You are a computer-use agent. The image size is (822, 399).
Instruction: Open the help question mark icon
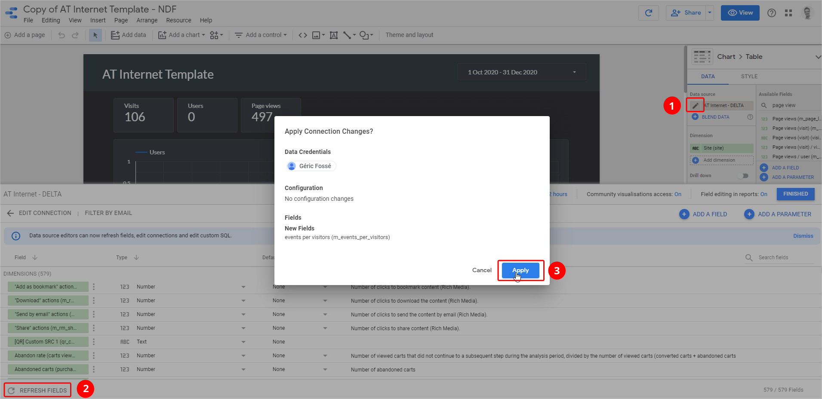pos(772,13)
